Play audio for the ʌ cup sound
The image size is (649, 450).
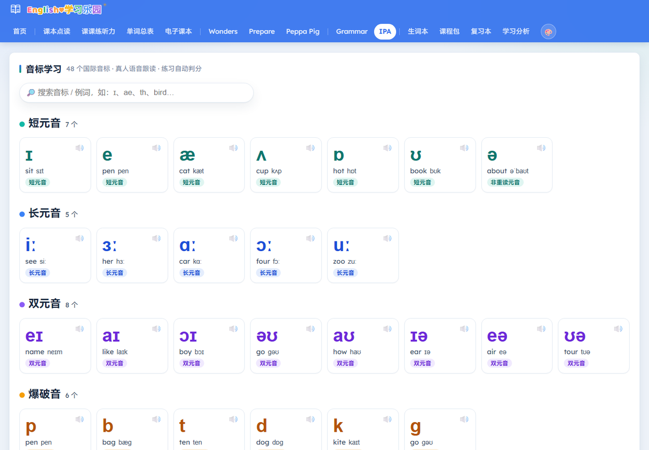click(310, 148)
